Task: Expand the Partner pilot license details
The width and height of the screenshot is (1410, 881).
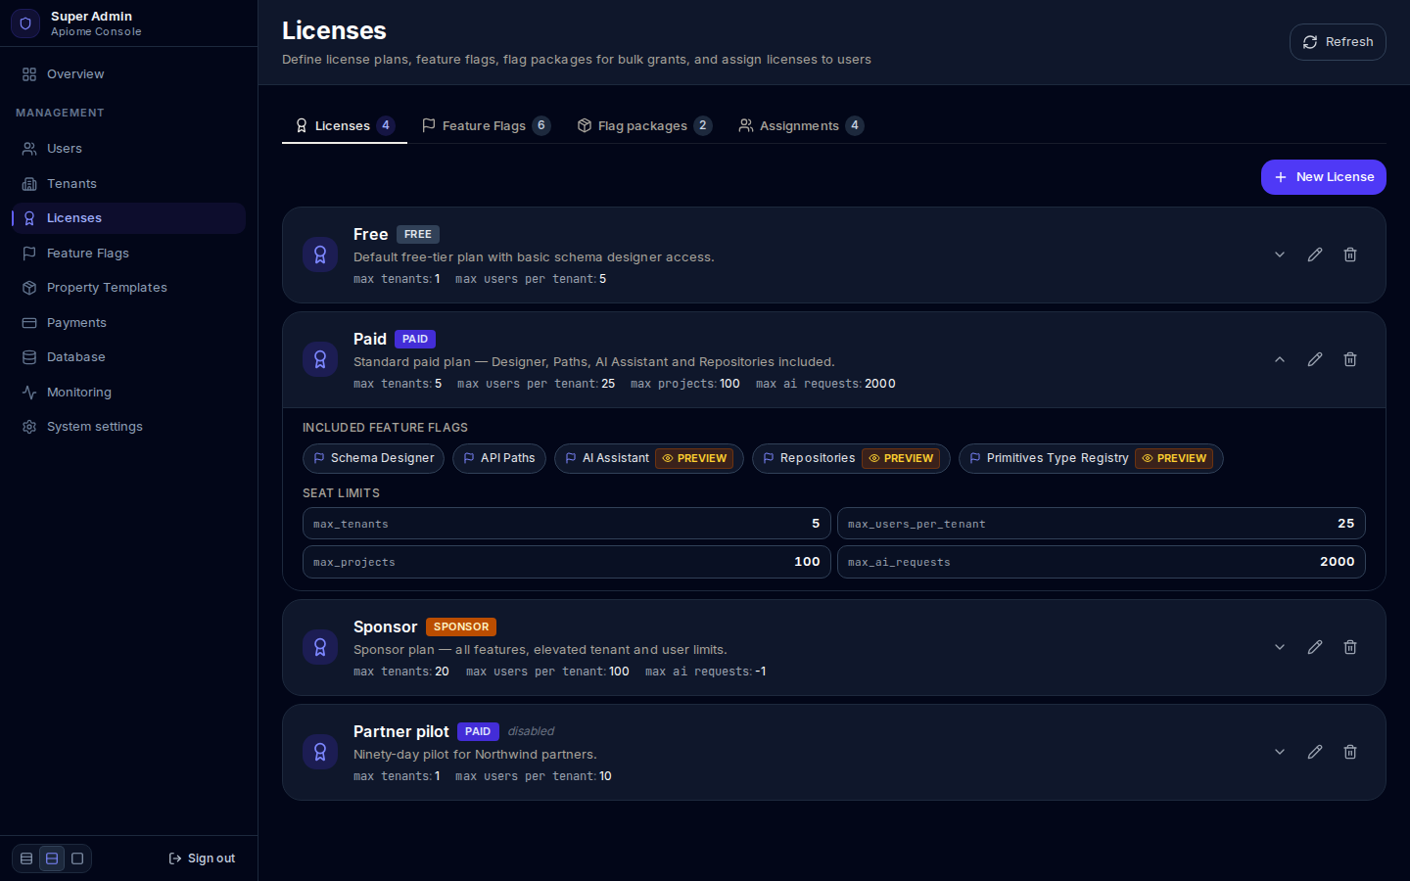Action: coord(1280,752)
